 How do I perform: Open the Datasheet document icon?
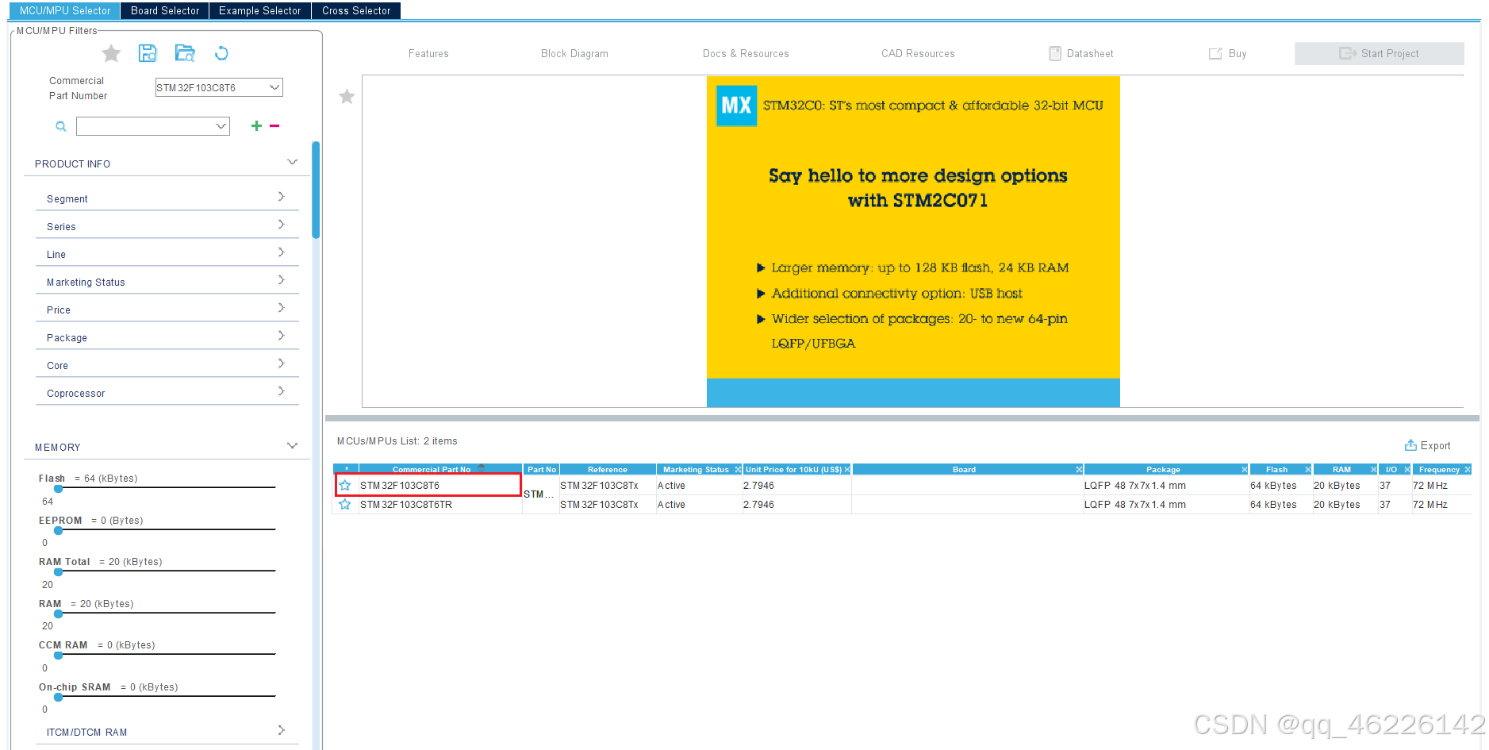pyautogui.click(x=1055, y=53)
